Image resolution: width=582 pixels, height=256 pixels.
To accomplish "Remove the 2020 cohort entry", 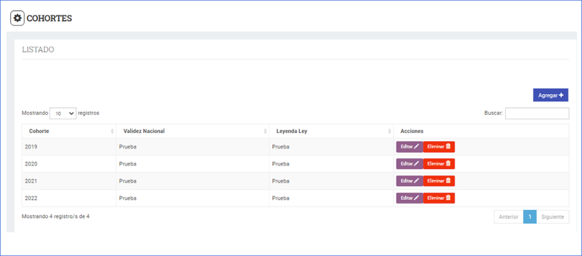I will (439, 164).
